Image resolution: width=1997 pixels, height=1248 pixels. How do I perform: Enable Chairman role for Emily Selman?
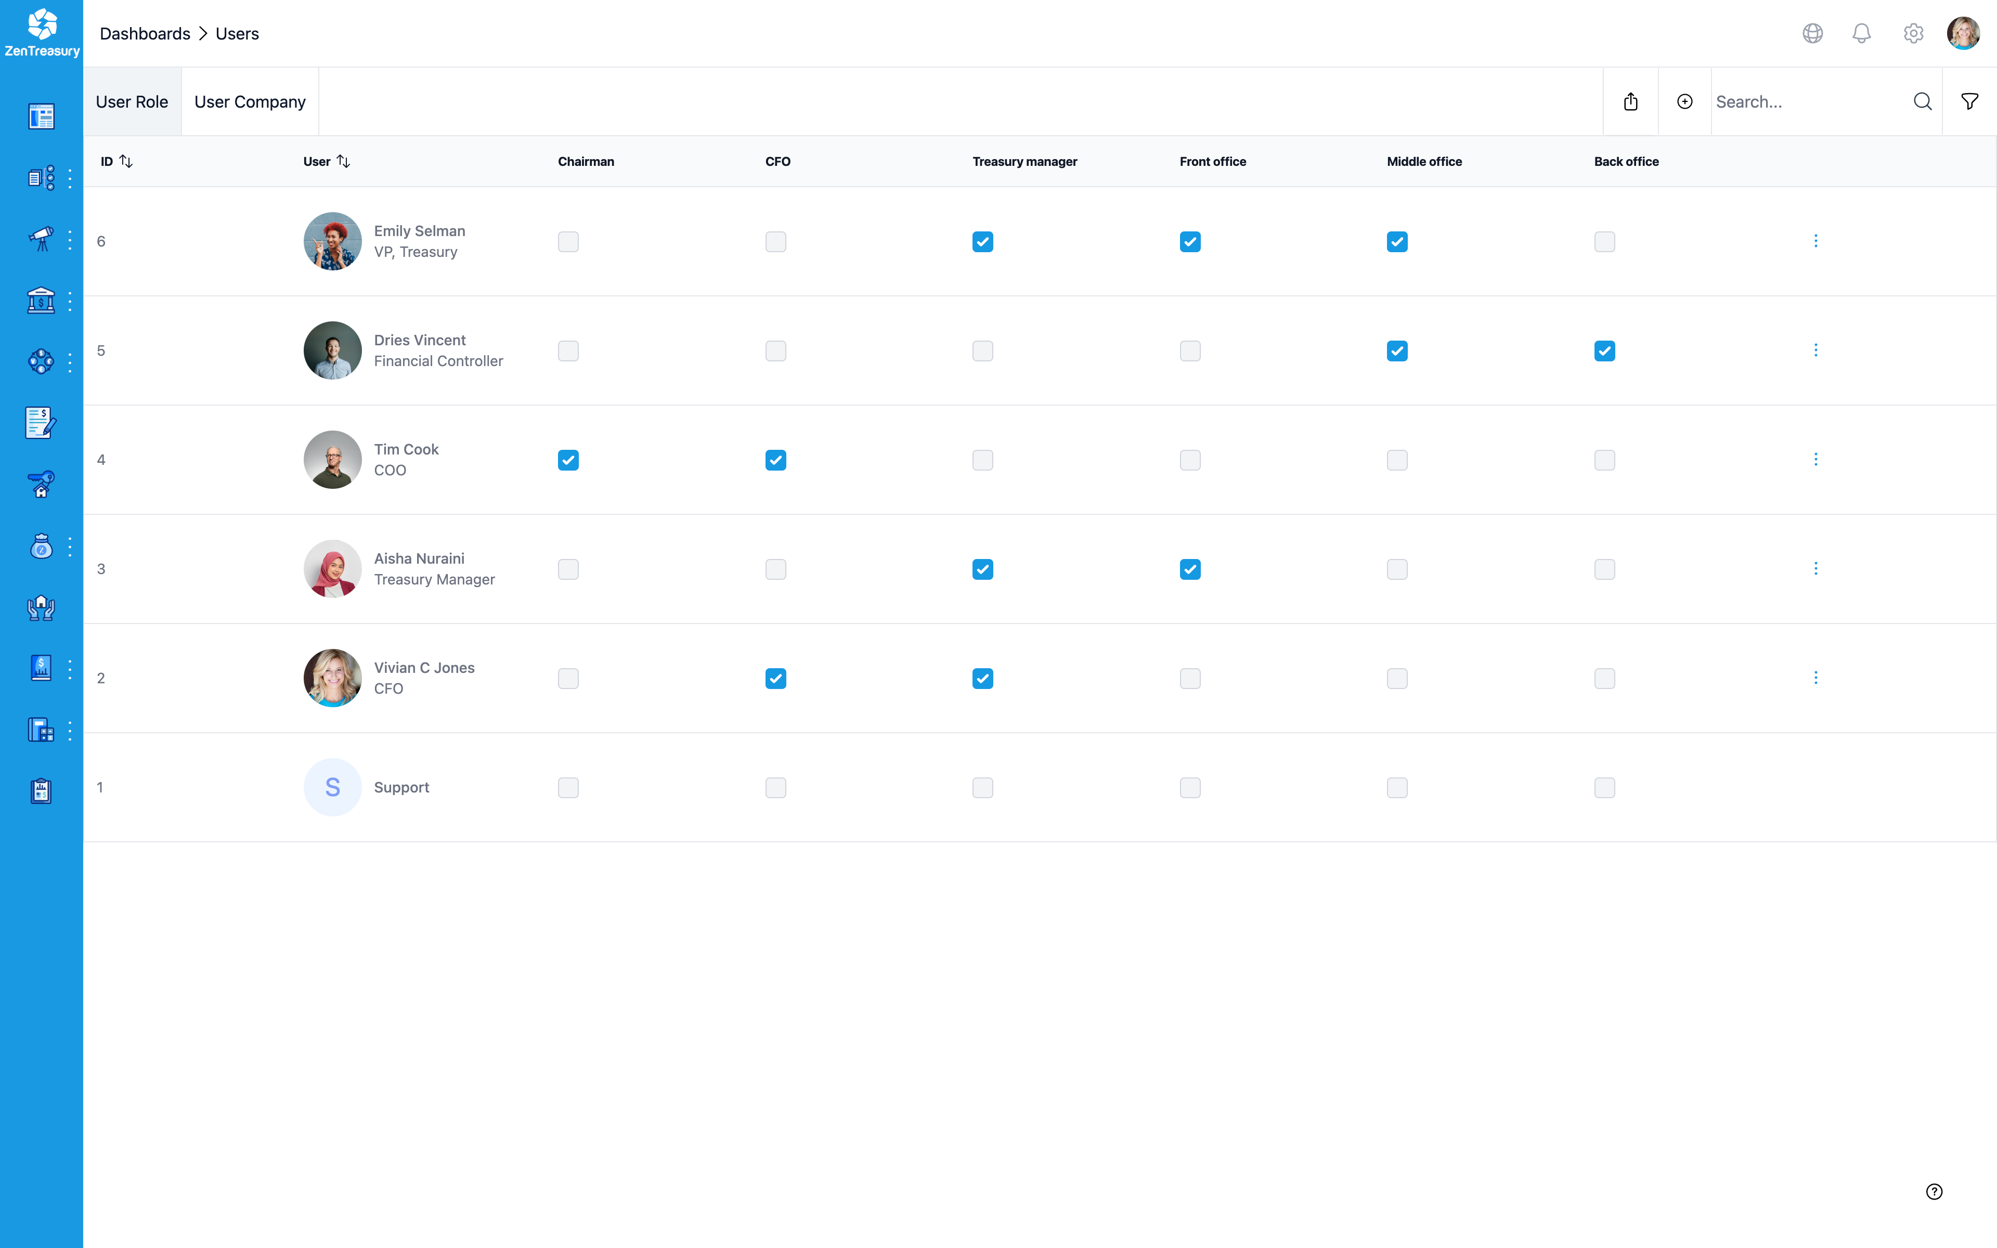click(568, 241)
